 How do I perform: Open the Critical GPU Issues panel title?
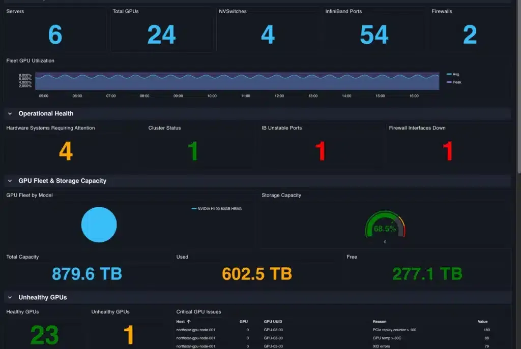[x=199, y=312]
